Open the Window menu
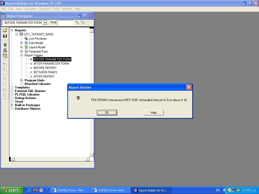This screenshot has width=259, height=194. (x=67, y=9)
